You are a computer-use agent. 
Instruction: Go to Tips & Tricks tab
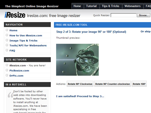click(111, 6)
